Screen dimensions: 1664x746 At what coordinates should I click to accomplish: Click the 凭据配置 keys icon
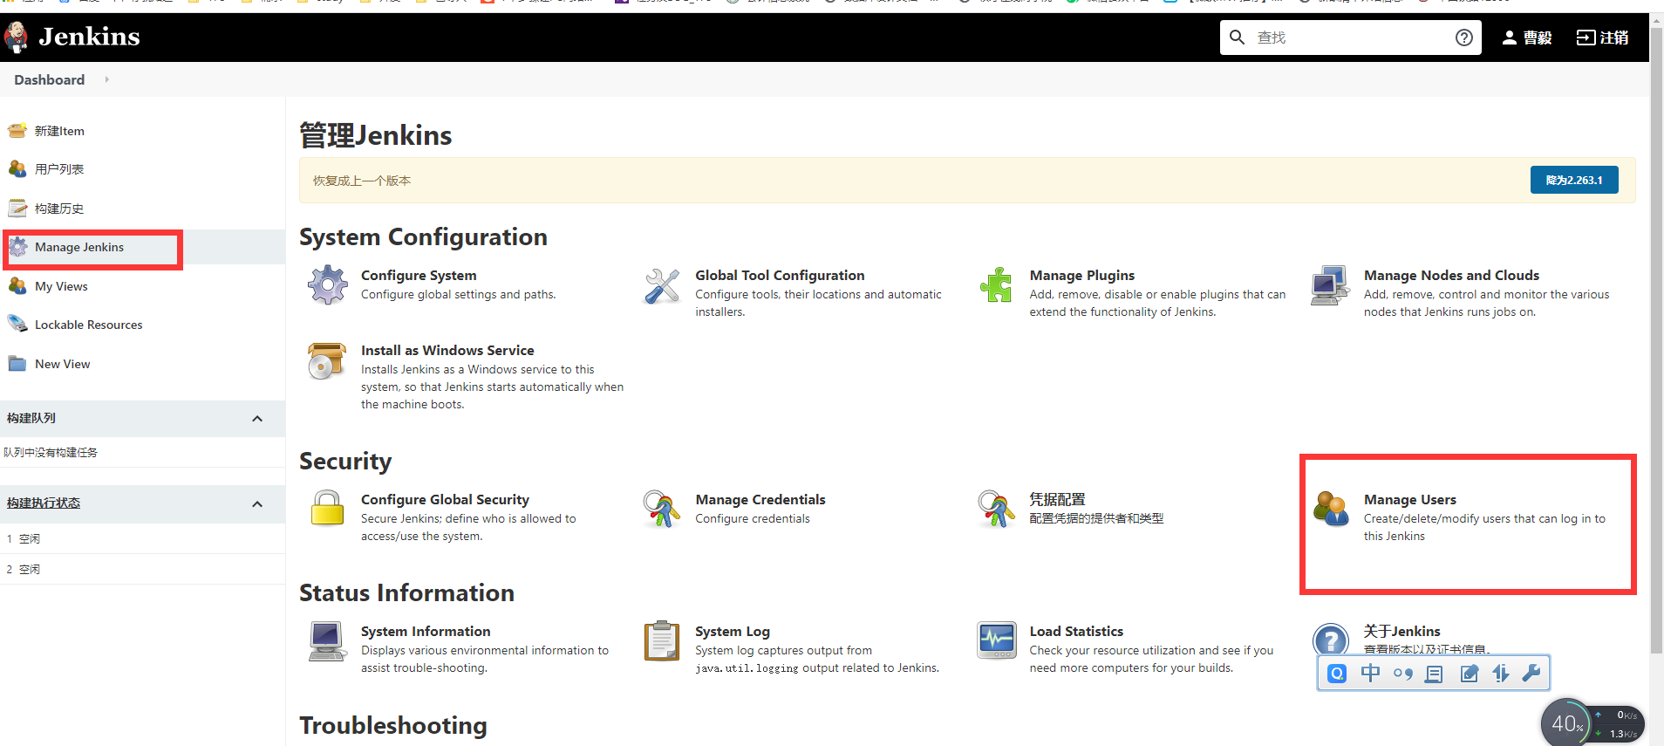coord(996,509)
